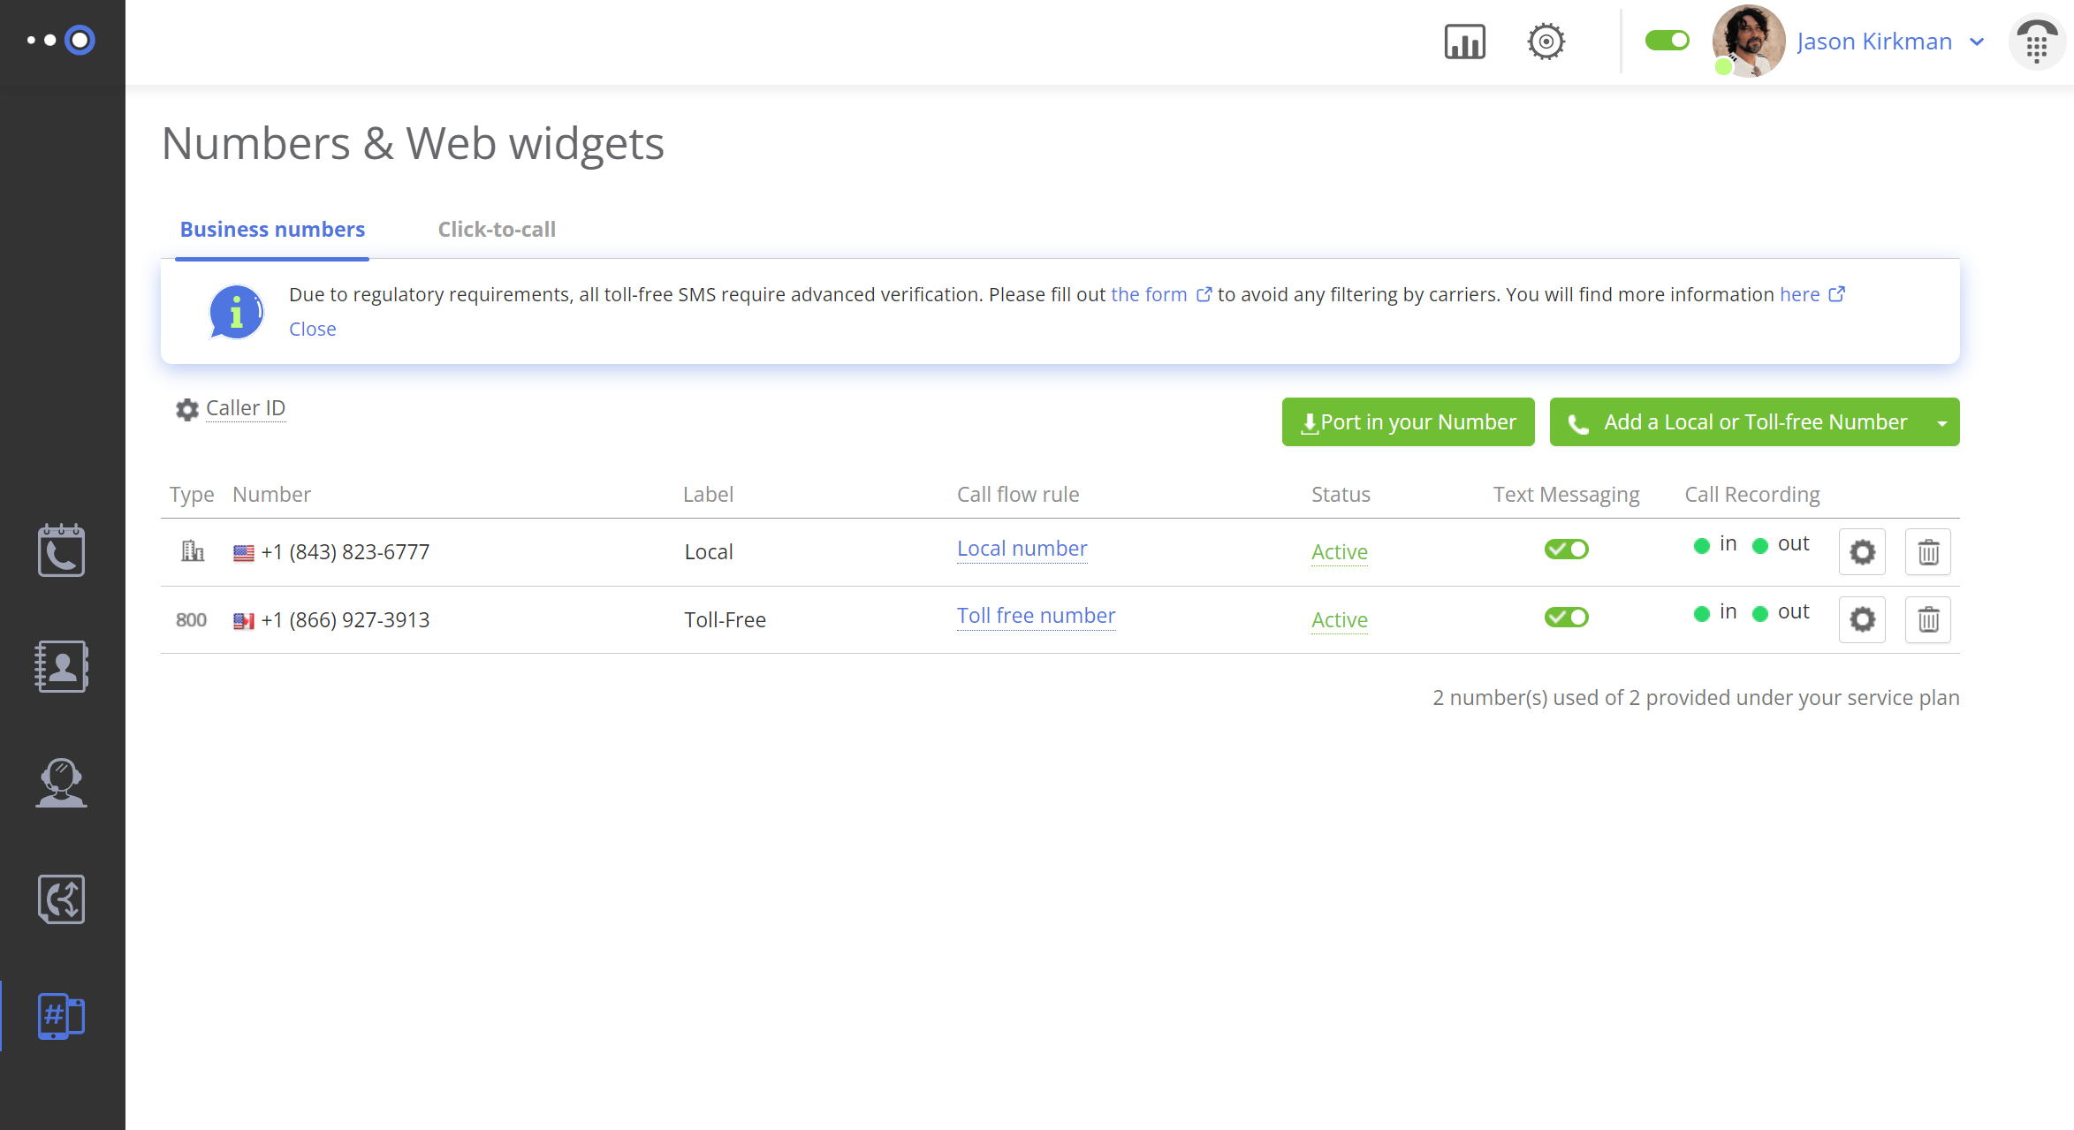Click the 800 toll-free type icon
The height and width of the screenshot is (1130, 2074).
191,619
